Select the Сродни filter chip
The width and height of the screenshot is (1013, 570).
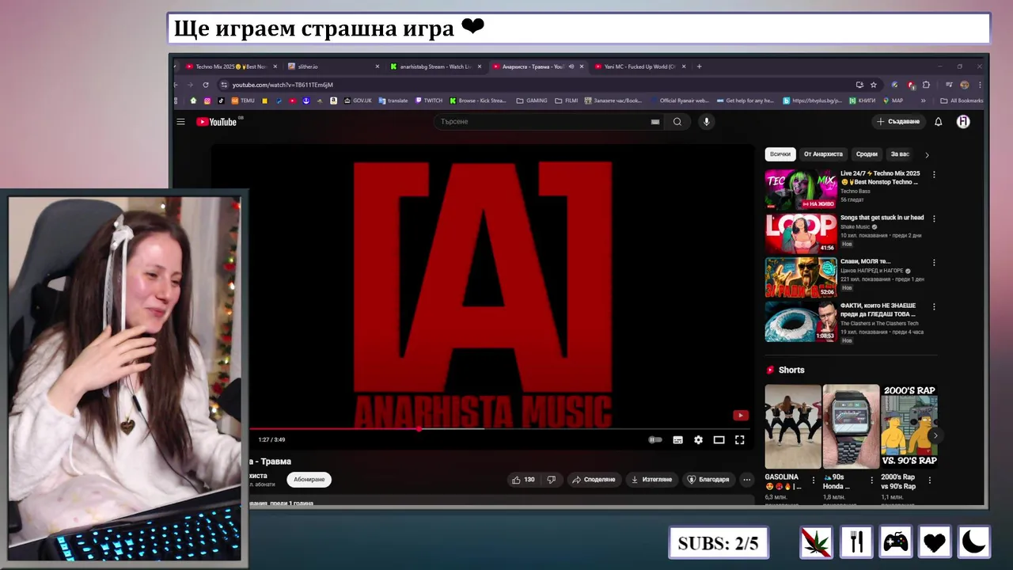click(867, 154)
